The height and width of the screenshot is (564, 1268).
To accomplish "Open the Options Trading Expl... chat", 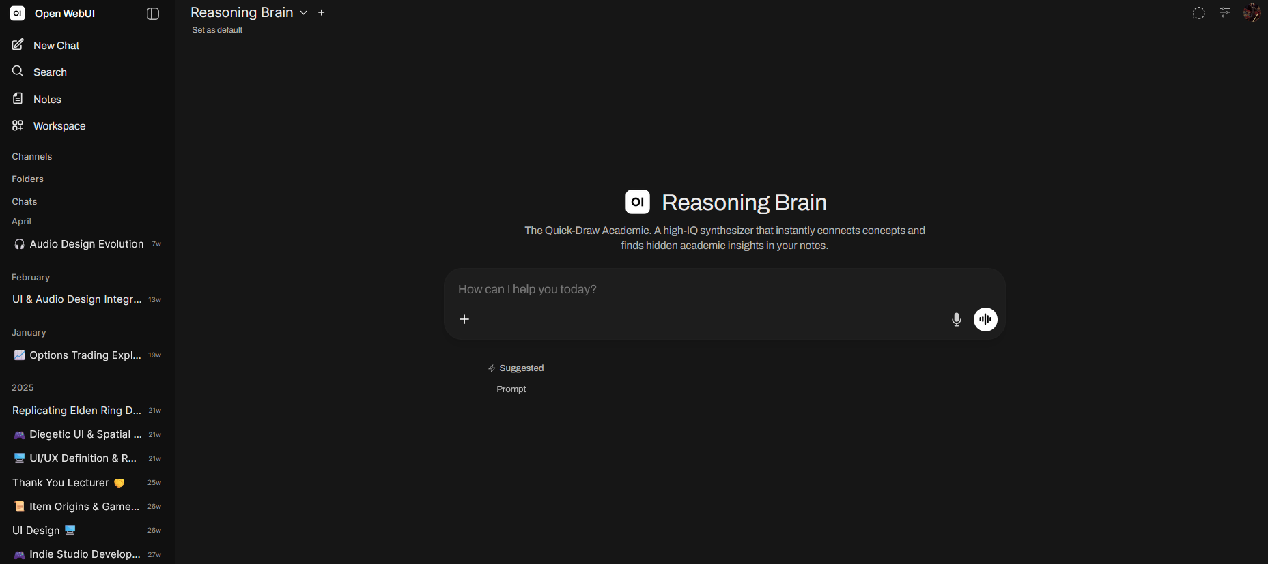I will tap(87, 355).
